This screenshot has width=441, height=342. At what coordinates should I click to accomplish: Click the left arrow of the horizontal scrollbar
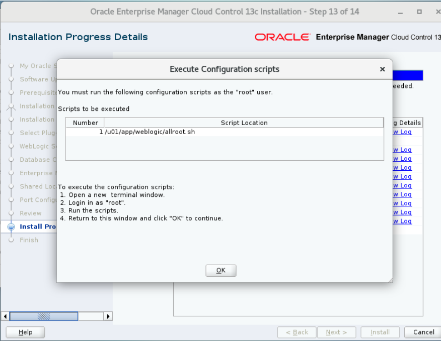(x=5, y=316)
